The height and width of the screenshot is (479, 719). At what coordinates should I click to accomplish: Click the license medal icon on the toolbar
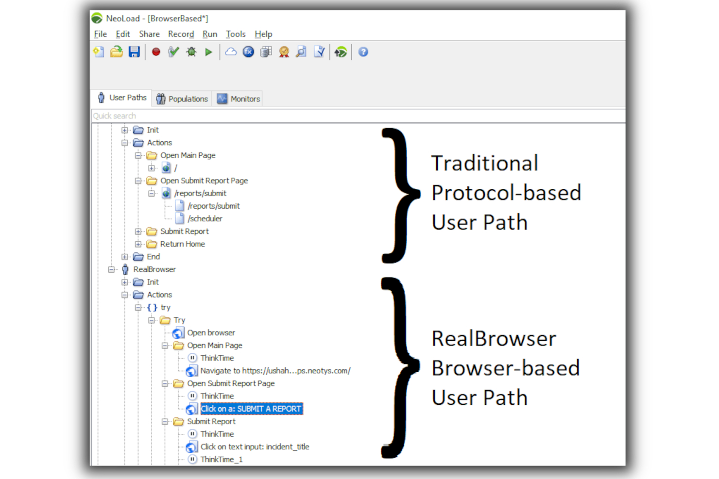[x=284, y=51]
